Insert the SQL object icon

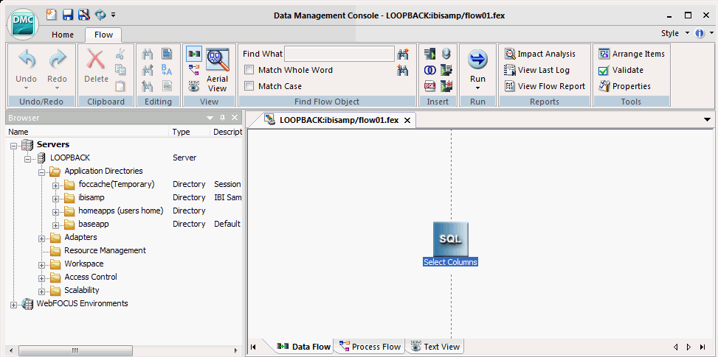click(430, 86)
